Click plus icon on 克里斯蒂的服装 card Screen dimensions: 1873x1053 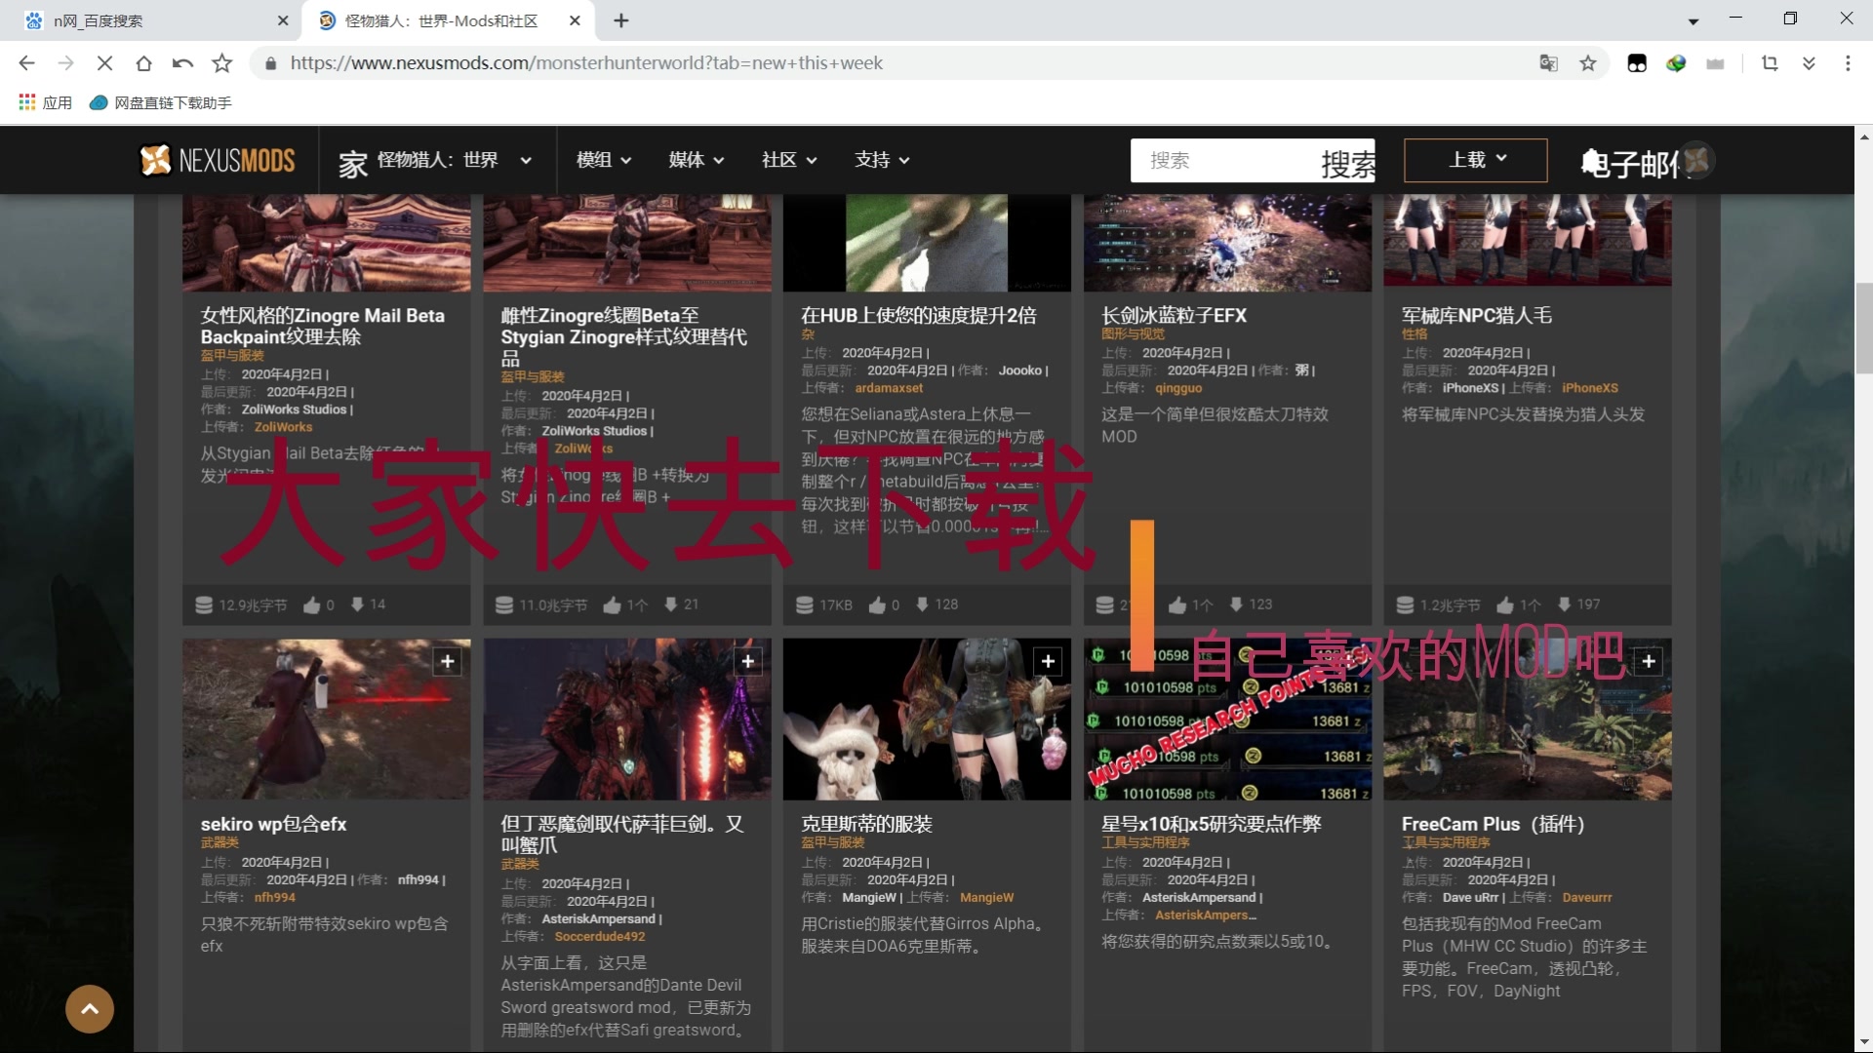pos(1048,662)
